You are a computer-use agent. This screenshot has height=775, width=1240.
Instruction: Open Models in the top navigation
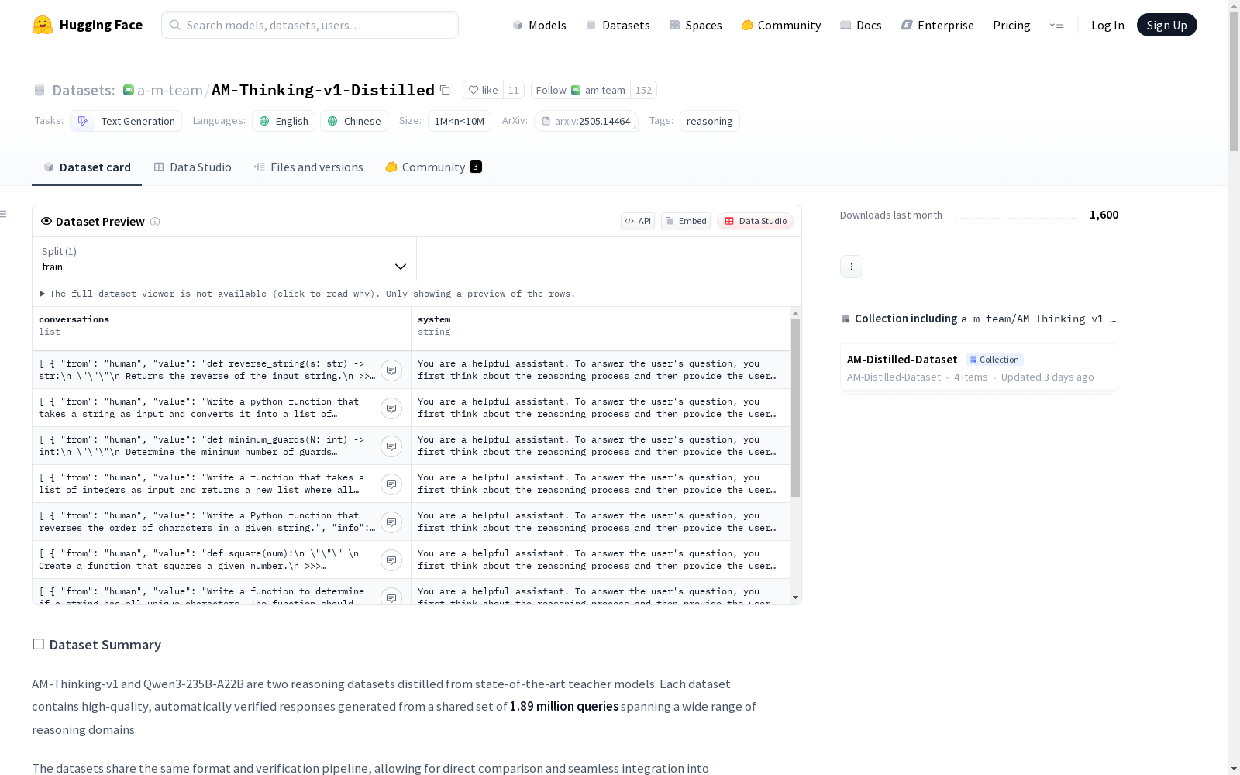click(539, 25)
